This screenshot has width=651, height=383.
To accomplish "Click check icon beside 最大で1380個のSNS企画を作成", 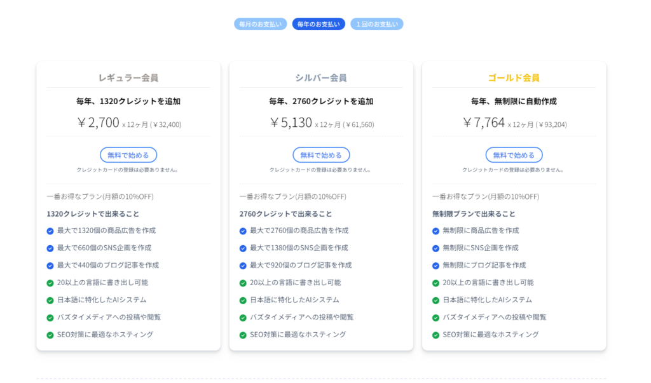I will click(x=243, y=248).
